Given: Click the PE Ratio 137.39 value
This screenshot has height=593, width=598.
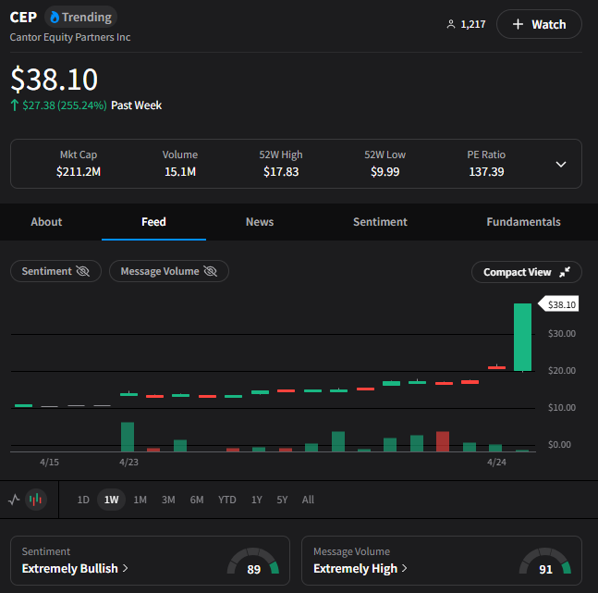Looking at the screenshot, I should [x=486, y=172].
